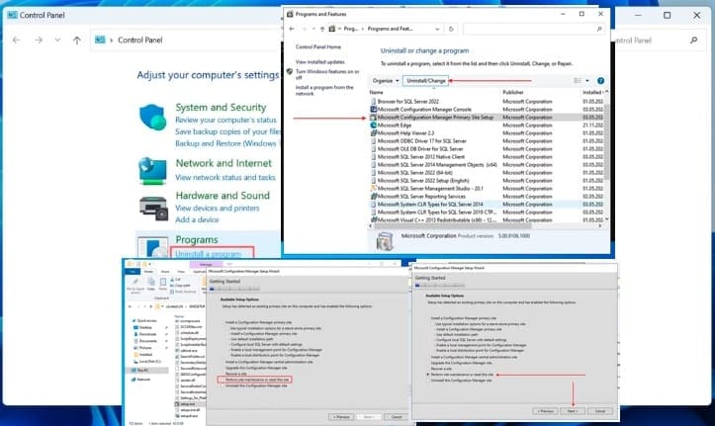Select Microsoft Configuration Manager Console row

pyautogui.click(x=487, y=110)
